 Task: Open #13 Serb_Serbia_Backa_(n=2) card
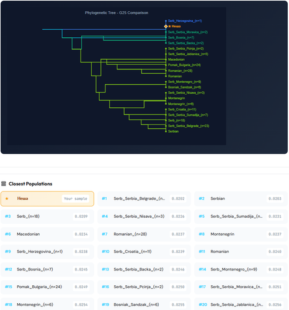point(144,270)
